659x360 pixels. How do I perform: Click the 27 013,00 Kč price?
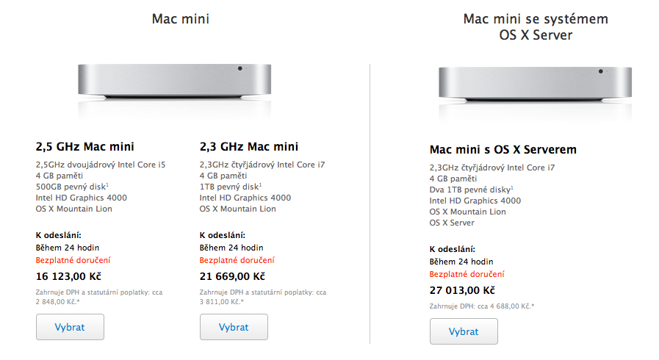[x=462, y=290]
